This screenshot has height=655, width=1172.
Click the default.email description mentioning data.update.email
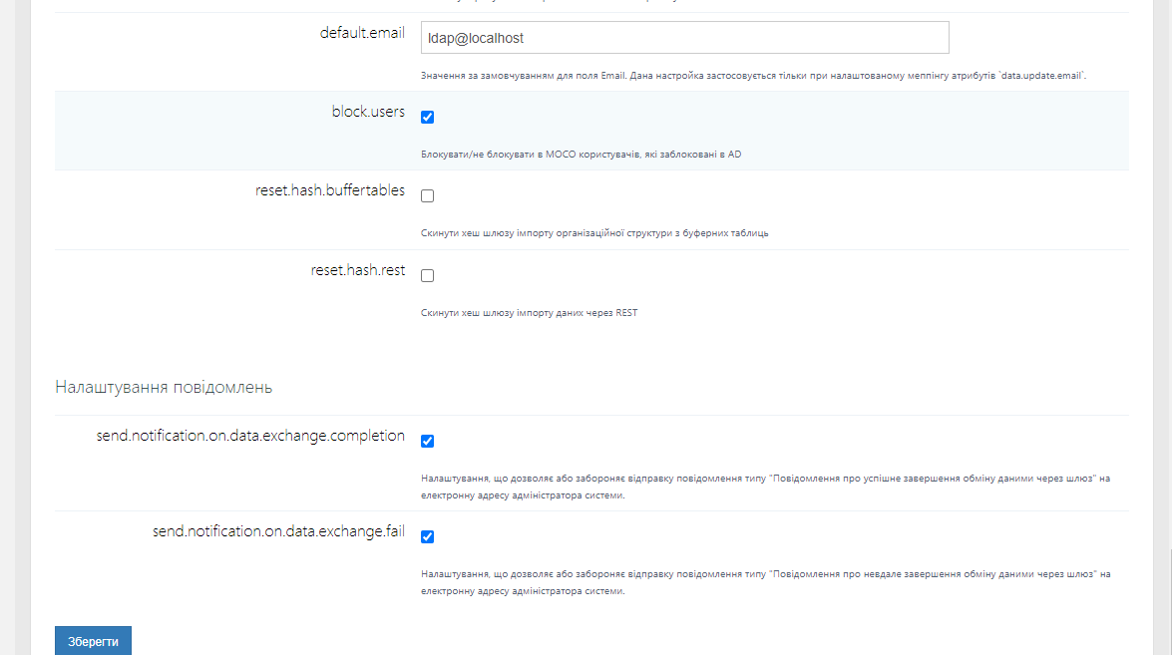(753, 76)
